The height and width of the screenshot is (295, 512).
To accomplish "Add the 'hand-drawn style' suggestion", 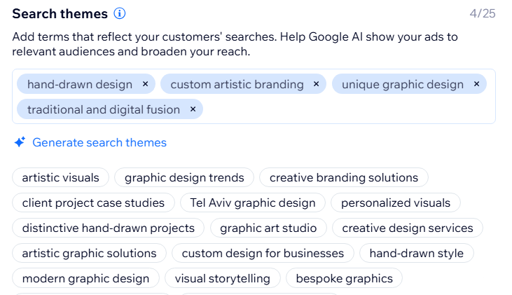I will tap(416, 254).
